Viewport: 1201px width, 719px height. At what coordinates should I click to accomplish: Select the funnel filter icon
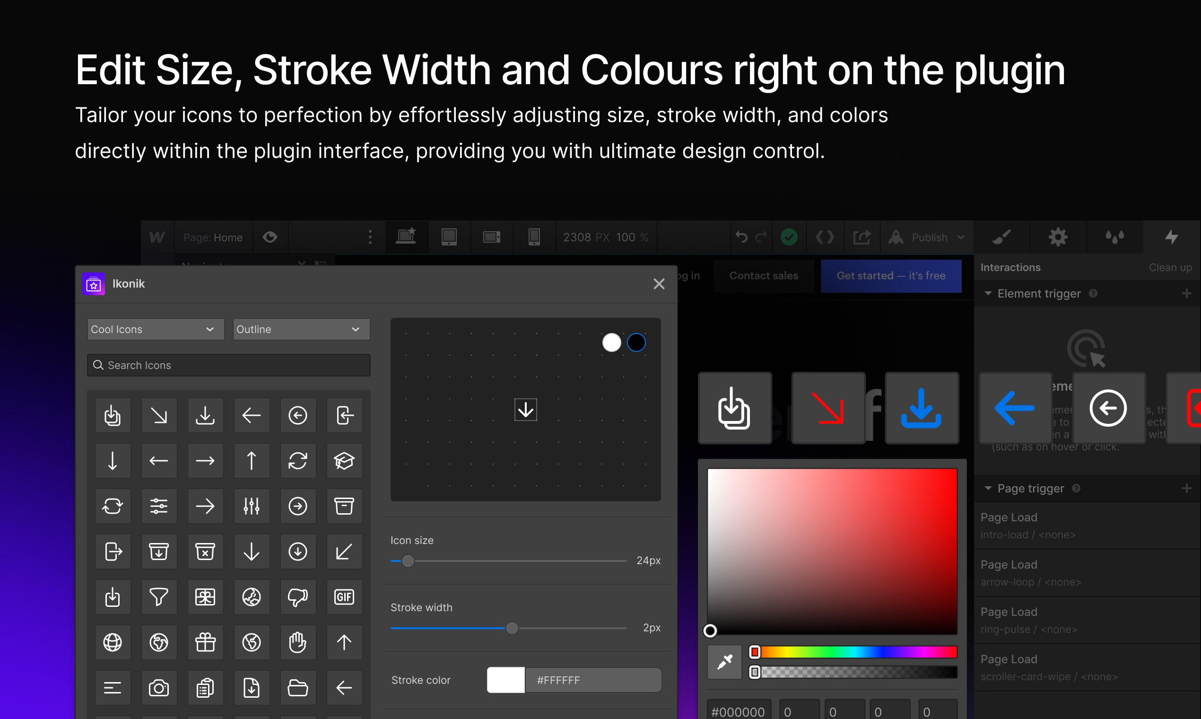pyautogui.click(x=159, y=597)
